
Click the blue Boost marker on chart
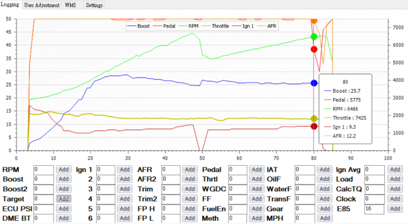[x=314, y=83]
